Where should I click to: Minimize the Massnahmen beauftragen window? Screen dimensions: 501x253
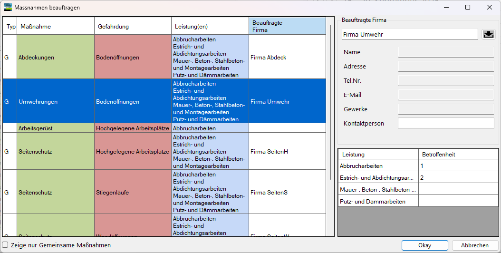(446, 7)
